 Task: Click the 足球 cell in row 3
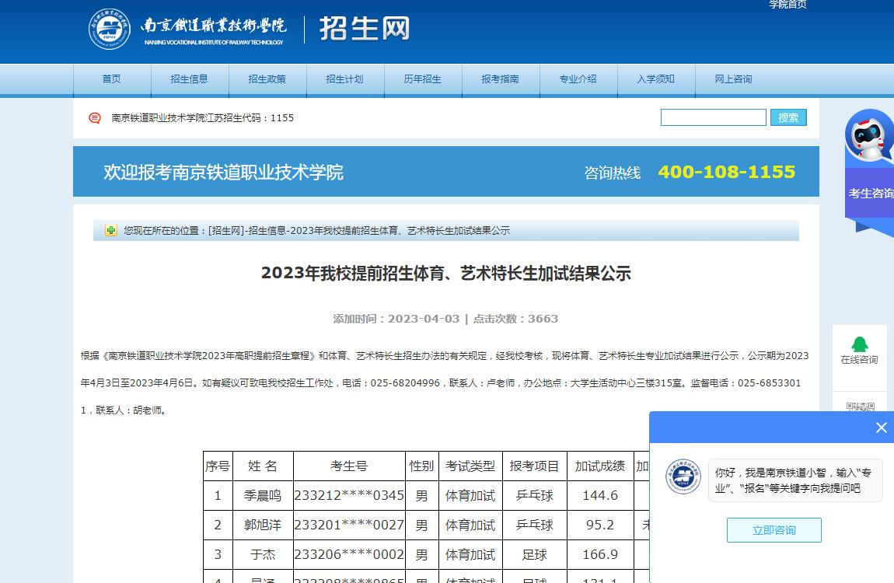[x=534, y=554]
